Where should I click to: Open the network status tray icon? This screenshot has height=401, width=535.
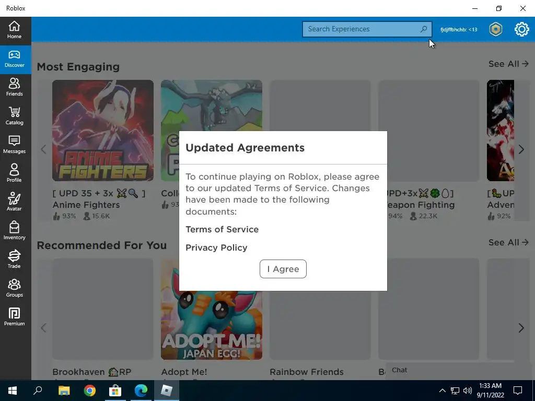point(455,391)
